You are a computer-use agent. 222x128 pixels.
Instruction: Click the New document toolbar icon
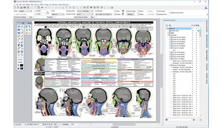(15, 7)
